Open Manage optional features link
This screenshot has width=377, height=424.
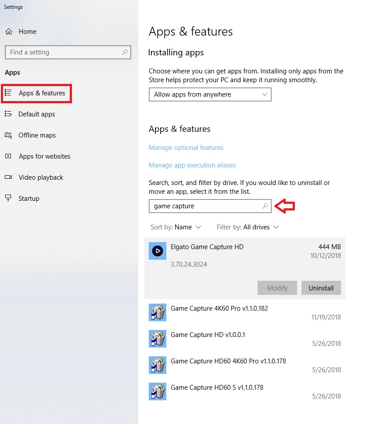click(186, 148)
